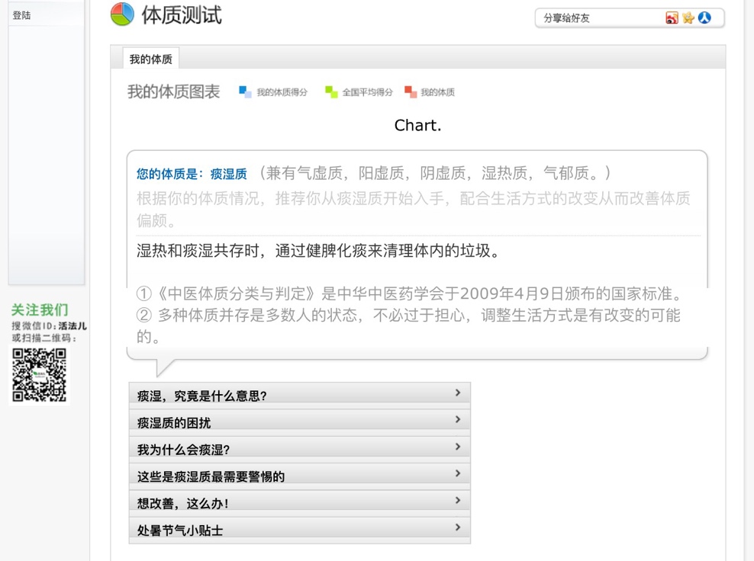Image resolution: width=754 pixels, height=561 pixels.
Task: Expand the 痰湿，究竟是什么意思? section arrow
Action: pyautogui.click(x=457, y=393)
